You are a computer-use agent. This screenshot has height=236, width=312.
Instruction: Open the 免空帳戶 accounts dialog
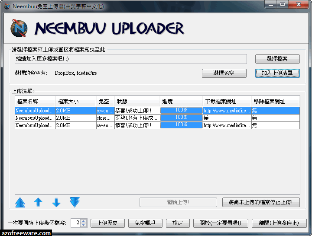[x=145, y=223]
